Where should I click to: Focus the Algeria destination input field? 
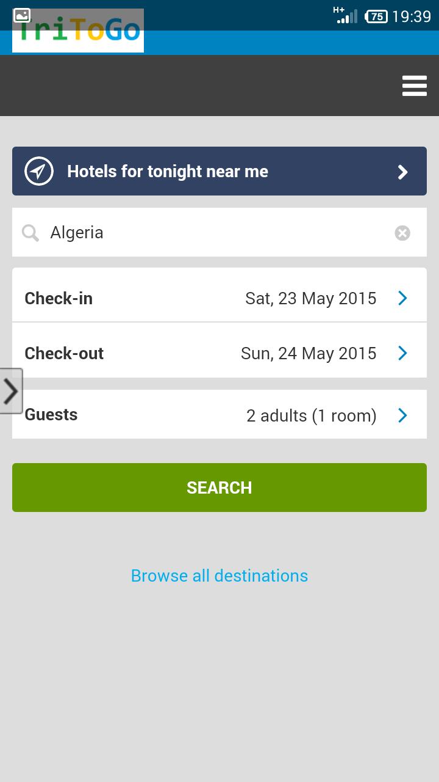(x=213, y=233)
